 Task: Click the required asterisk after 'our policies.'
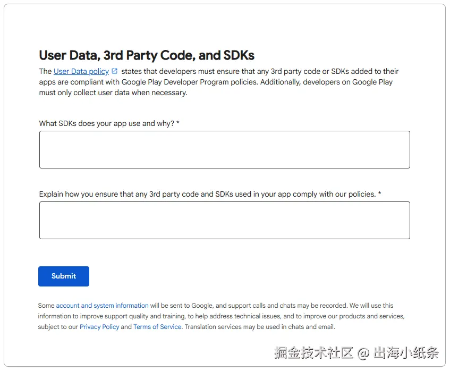(x=379, y=194)
